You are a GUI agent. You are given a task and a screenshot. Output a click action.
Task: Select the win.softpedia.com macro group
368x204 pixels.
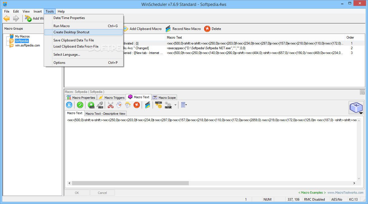coord(27,45)
